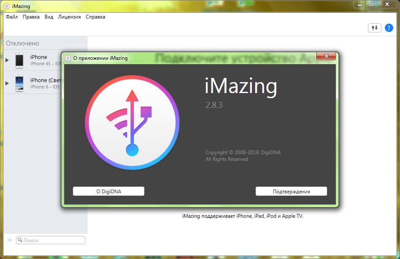The height and width of the screenshot is (259, 400).
Task: Select the iPhone 6 device thumbnail
Action: [x=19, y=83]
